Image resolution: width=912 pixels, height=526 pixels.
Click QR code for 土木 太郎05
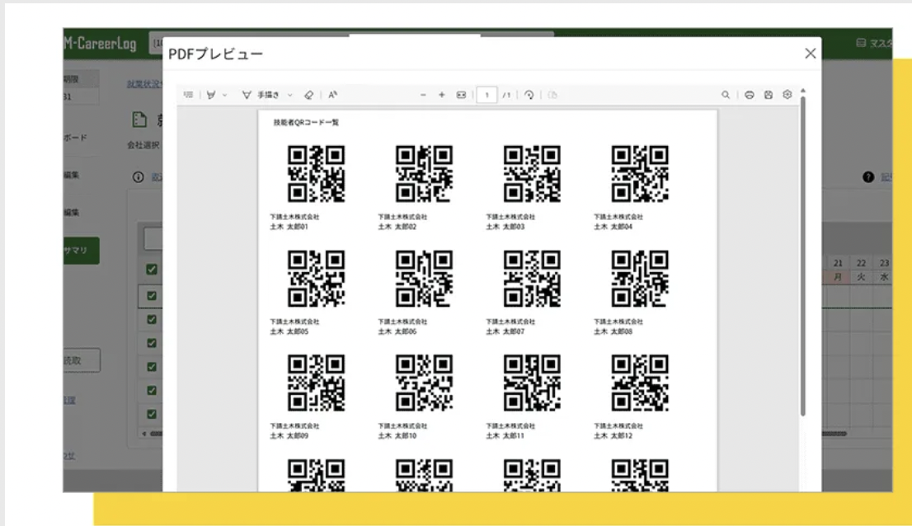[x=317, y=279]
